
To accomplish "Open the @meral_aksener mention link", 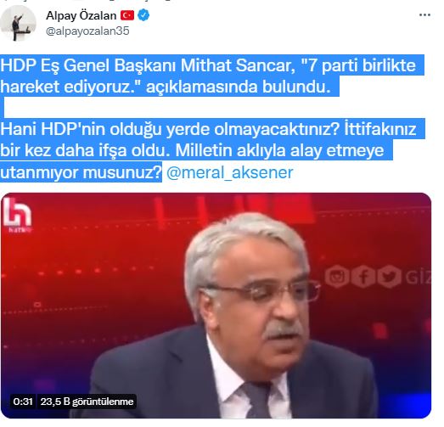I will tap(230, 172).
